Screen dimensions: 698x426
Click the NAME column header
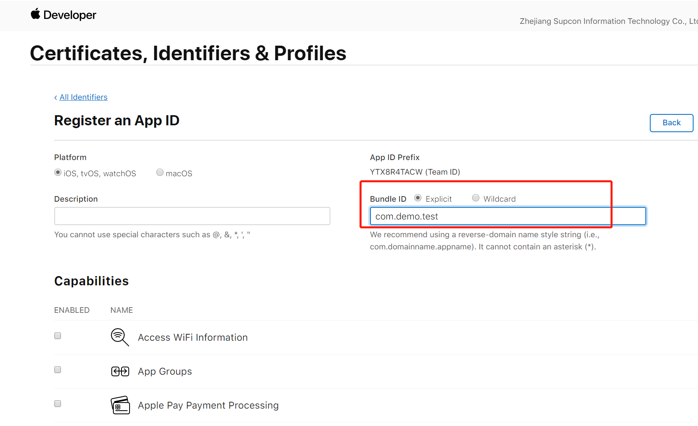[x=121, y=310]
